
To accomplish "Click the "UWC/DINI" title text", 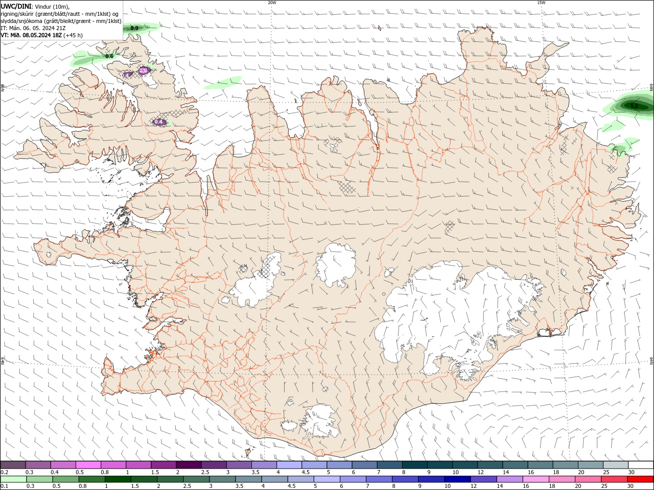I will pos(16,6).
